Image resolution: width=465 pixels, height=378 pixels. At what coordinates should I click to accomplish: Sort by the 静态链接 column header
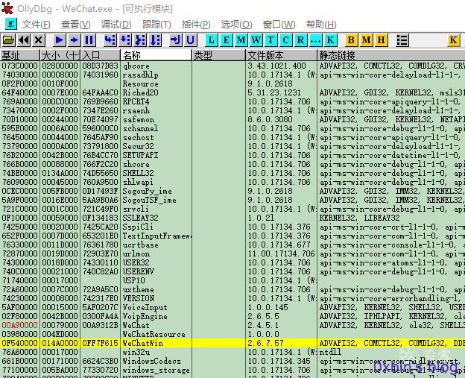pos(391,55)
